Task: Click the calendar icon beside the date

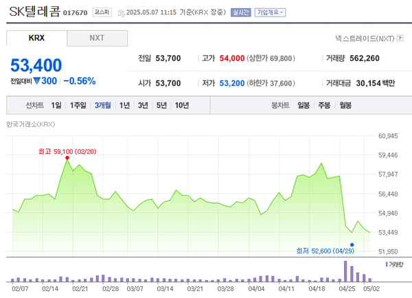Action: click(121, 13)
